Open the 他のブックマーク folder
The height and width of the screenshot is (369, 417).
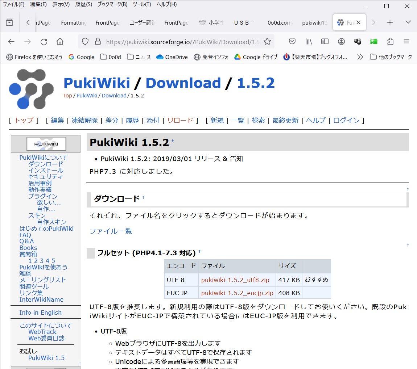391,57
